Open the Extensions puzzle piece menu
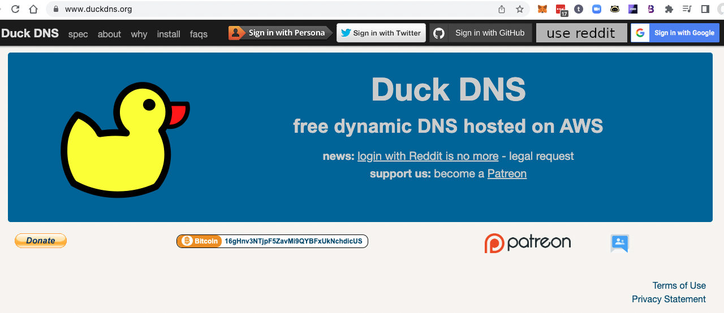 669,9
